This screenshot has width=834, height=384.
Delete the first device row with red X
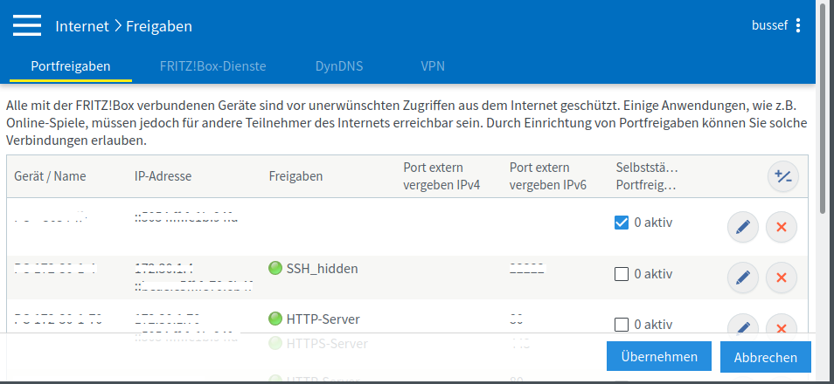tap(781, 228)
